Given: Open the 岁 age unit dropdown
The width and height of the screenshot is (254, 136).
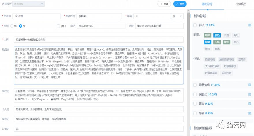Looking at the screenshot, I should point(178,16).
